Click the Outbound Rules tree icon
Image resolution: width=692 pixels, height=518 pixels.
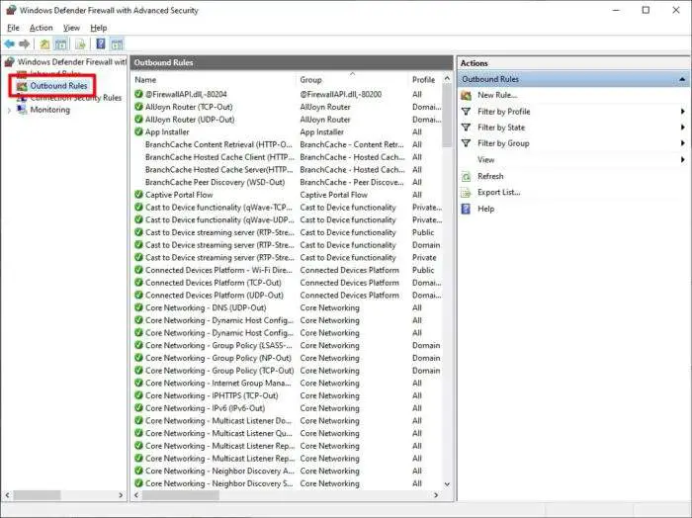pyautogui.click(x=22, y=86)
